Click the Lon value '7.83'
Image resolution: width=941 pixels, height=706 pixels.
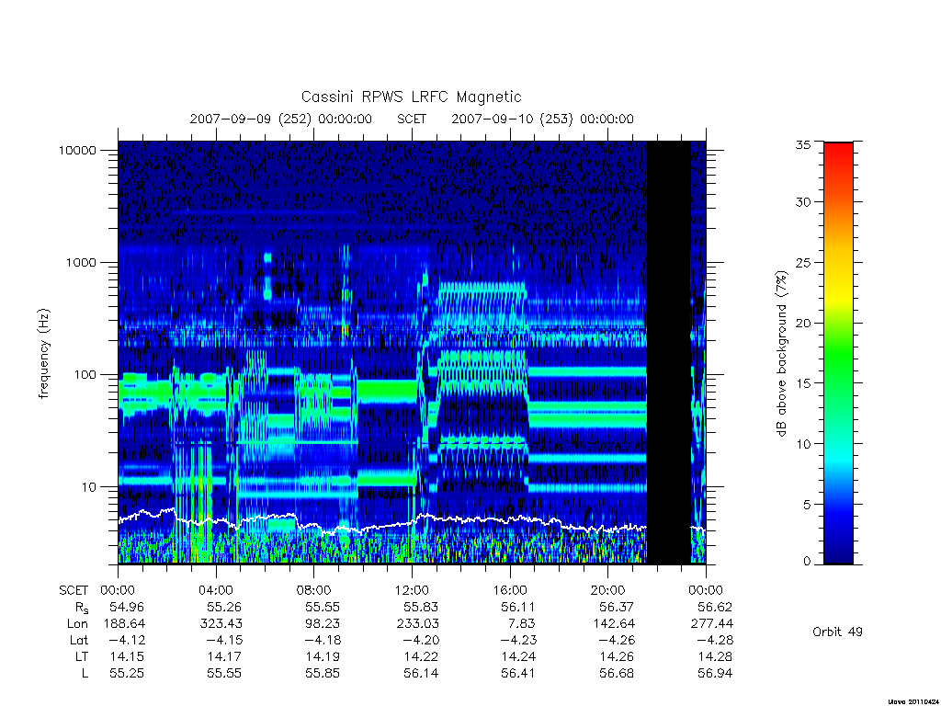click(520, 624)
